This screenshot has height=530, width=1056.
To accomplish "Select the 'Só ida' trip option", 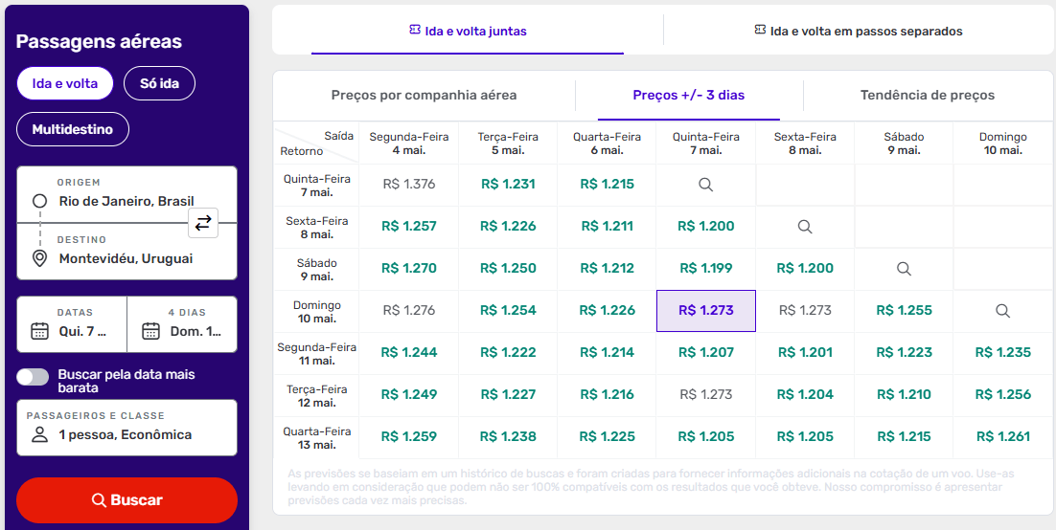I will 159,83.
